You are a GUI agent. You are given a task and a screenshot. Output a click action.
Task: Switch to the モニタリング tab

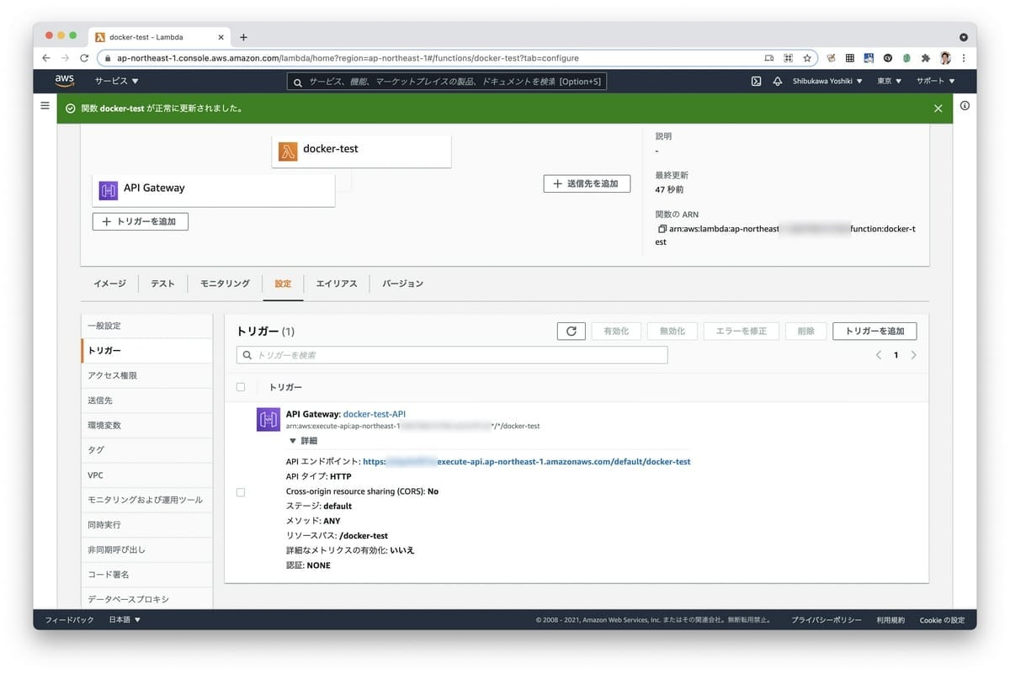coord(225,284)
